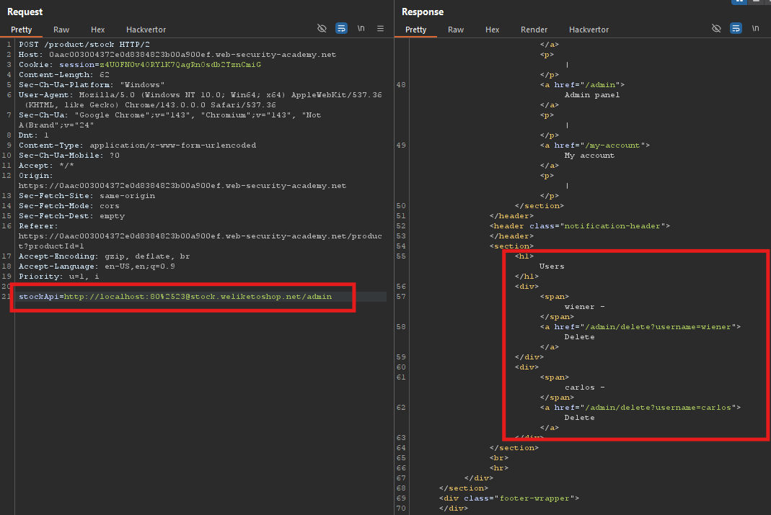Image resolution: width=771 pixels, height=515 pixels.
Task: Click the 'Content-Length: 62' header
Action: click(x=64, y=75)
